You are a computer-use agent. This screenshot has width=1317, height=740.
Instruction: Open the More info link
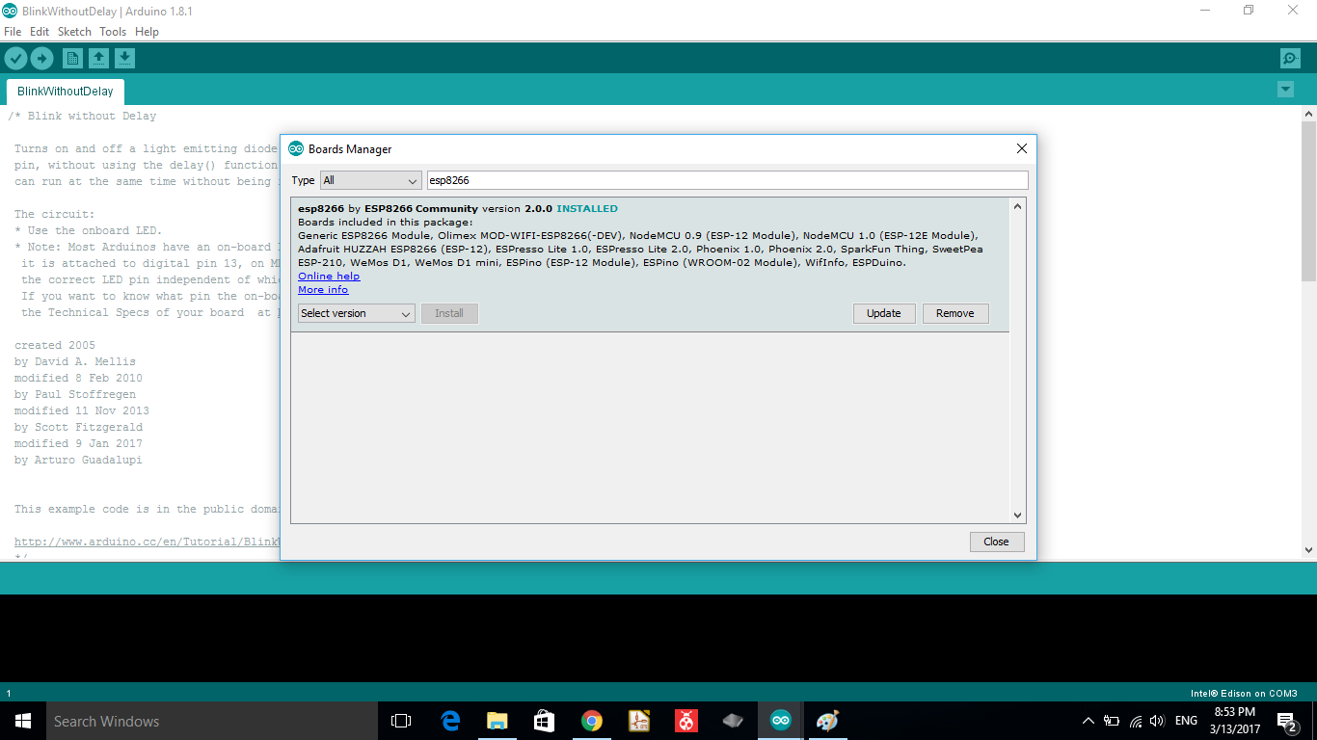pos(323,290)
